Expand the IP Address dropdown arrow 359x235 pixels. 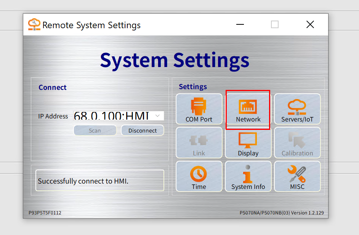pos(158,116)
